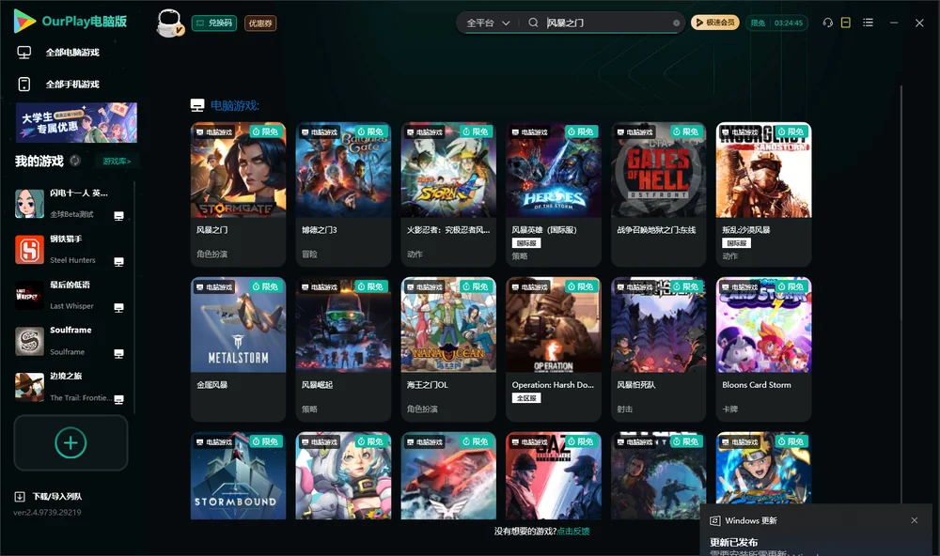
Task: Click PC icon next to Soulframe entry
Action: [118, 353]
